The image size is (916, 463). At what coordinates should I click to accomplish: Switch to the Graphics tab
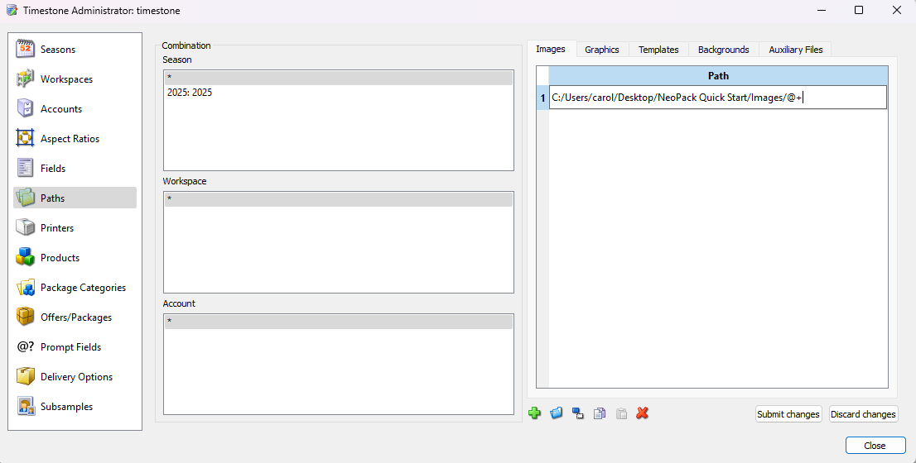601,50
